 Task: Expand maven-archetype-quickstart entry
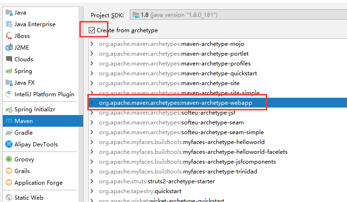click(x=92, y=73)
